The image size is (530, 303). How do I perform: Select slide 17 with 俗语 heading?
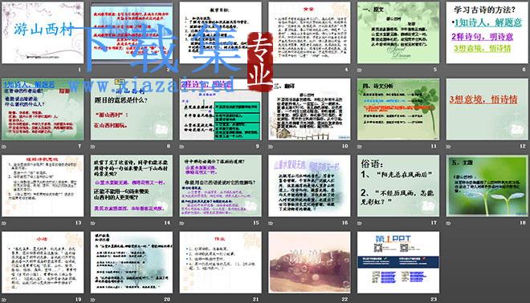[398, 186]
